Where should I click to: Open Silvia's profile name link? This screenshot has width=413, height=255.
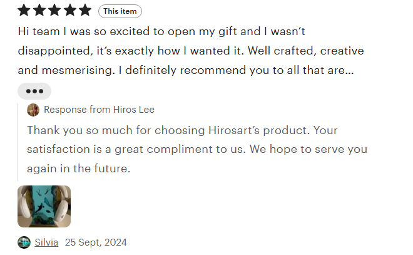click(x=46, y=242)
